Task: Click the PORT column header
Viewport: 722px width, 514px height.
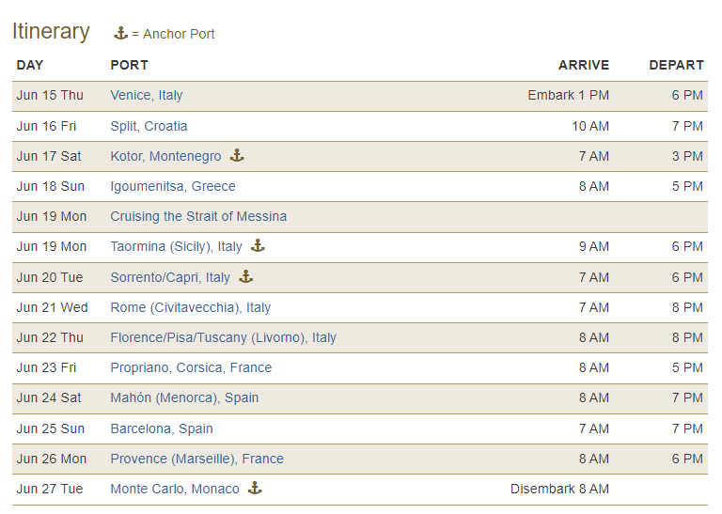Action: pyautogui.click(x=129, y=65)
